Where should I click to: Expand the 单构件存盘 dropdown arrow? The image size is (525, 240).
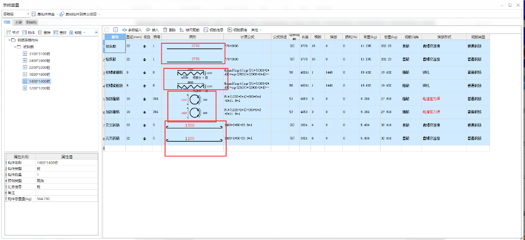pos(58,14)
